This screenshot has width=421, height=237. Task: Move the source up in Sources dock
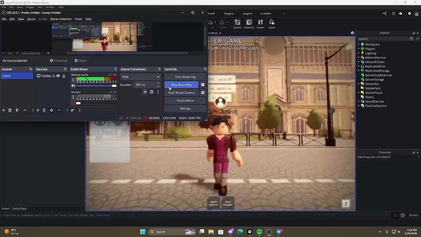click(x=59, y=110)
